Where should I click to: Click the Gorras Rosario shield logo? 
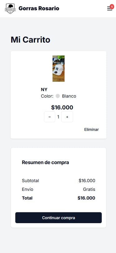[x=10, y=8]
